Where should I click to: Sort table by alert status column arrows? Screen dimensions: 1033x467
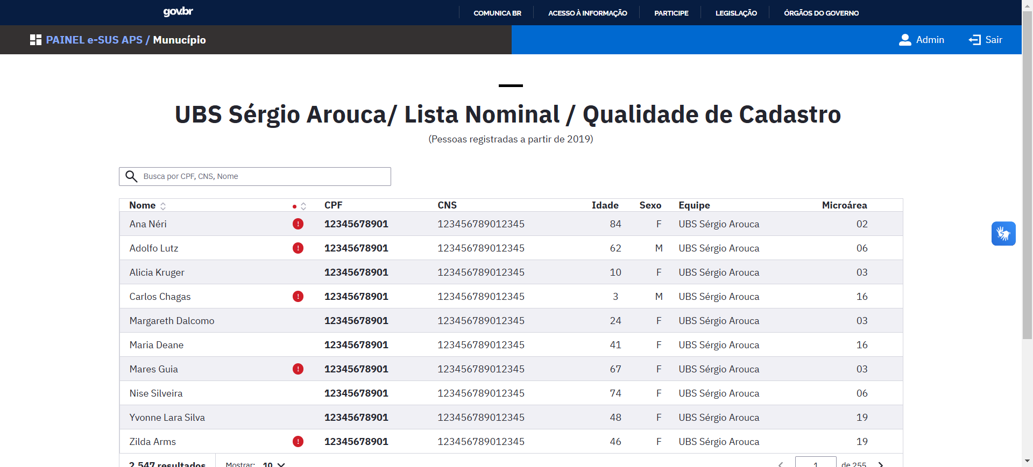(303, 206)
